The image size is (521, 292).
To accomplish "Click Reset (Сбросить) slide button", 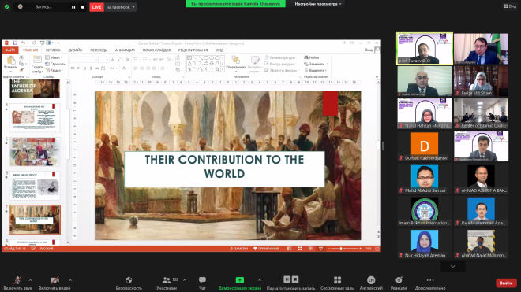I will 55,64.
